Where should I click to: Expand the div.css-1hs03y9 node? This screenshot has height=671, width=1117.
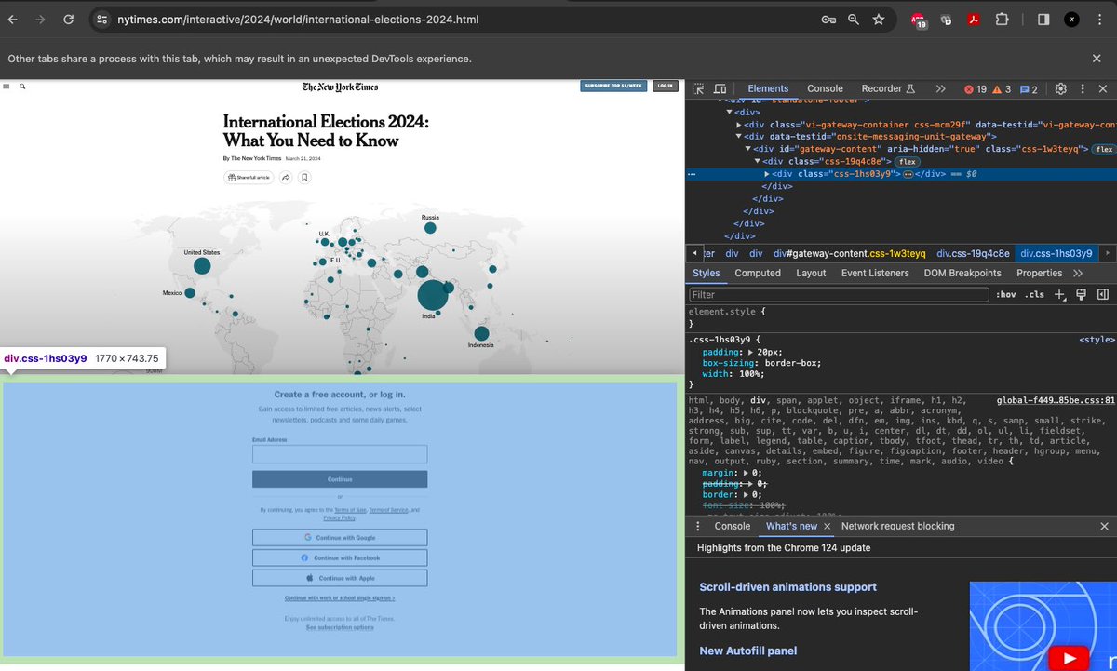pos(766,174)
